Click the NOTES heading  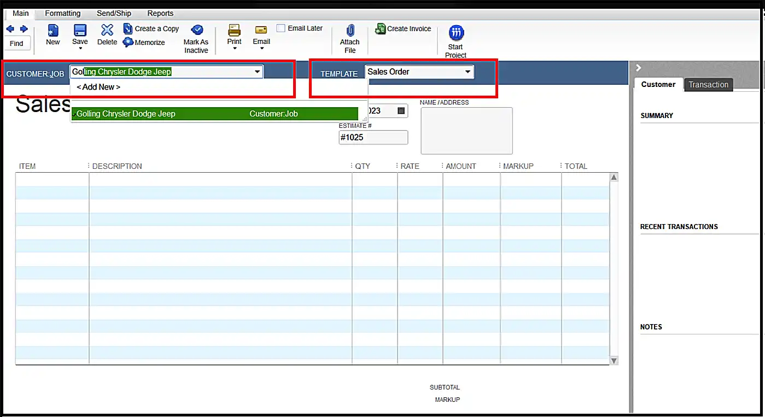pos(651,327)
